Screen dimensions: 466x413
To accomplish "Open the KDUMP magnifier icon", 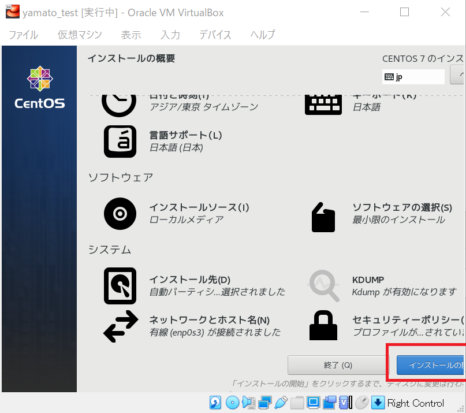I will (x=323, y=286).
